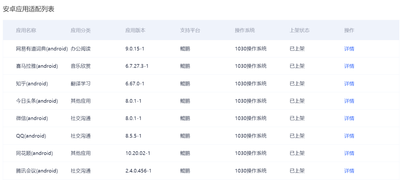Screen dimensions: 403x180
Task: Click the 应用分类 column header
Action: point(81,30)
